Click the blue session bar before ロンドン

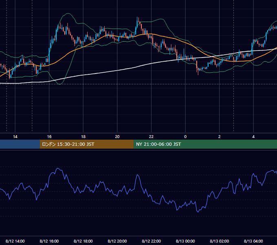pos(20,144)
